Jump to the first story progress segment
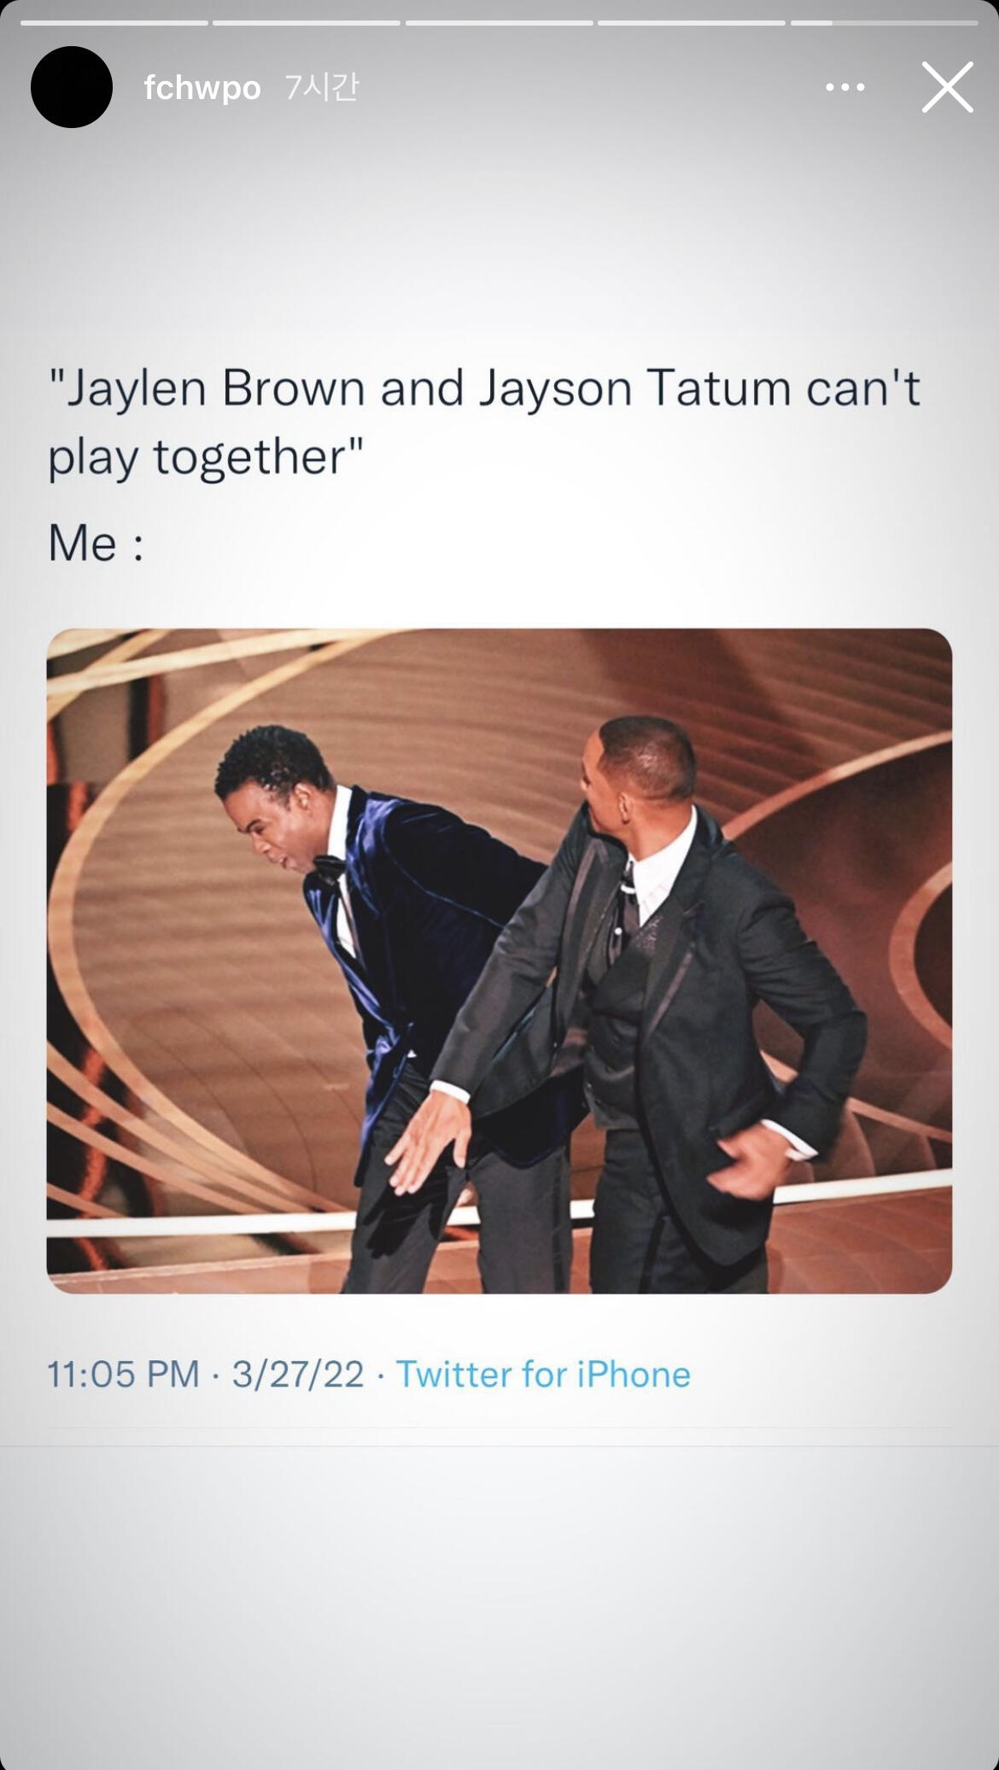This screenshot has height=1770, width=999. click(114, 23)
